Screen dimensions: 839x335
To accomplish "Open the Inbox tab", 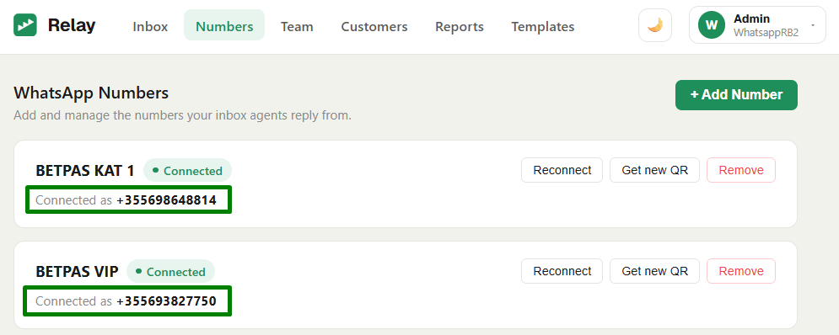I will (150, 26).
